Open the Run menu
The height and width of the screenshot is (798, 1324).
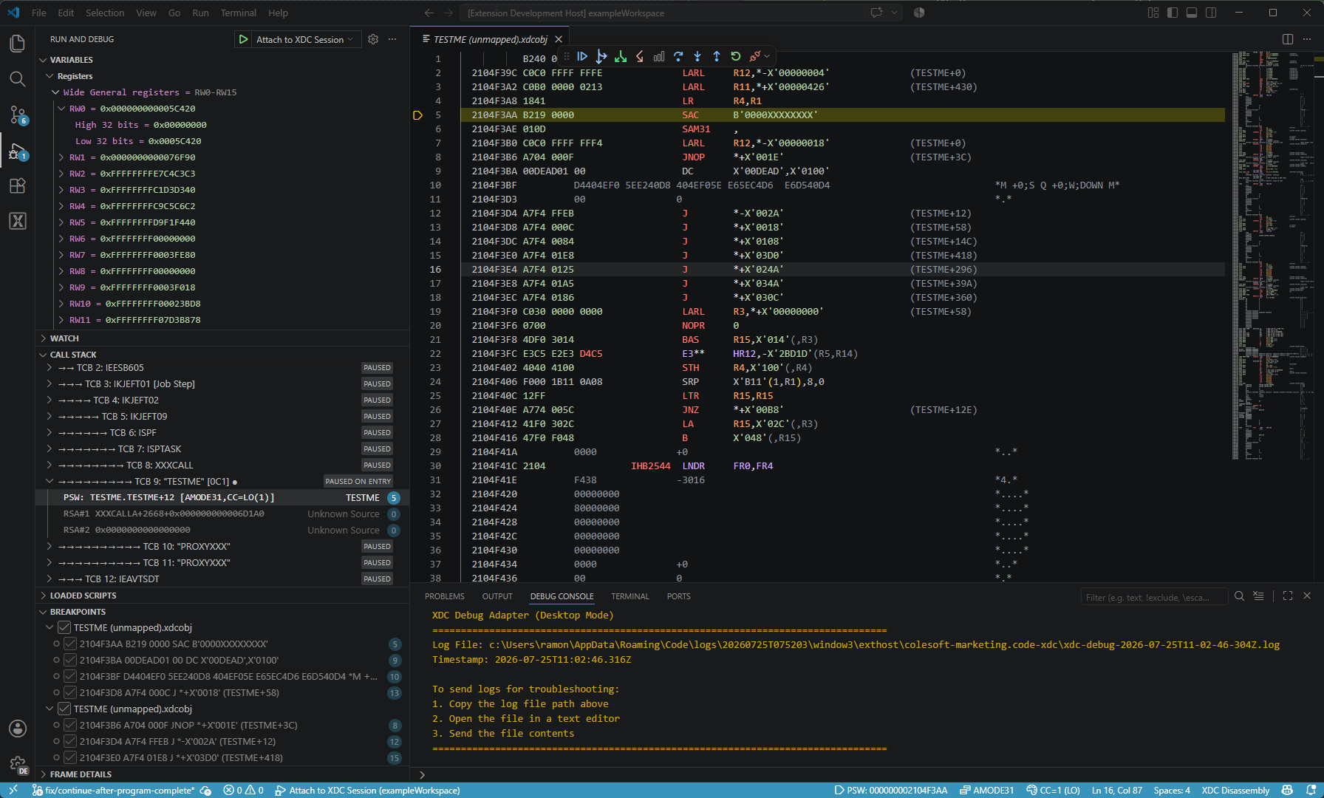[x=200, y=13]
